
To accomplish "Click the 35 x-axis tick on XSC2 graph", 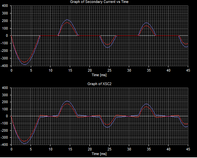I will click(148, 149).
